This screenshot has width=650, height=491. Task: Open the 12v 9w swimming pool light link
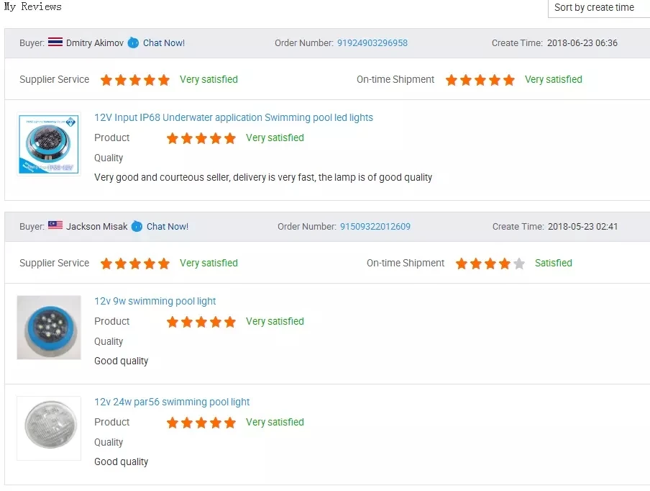155,302
